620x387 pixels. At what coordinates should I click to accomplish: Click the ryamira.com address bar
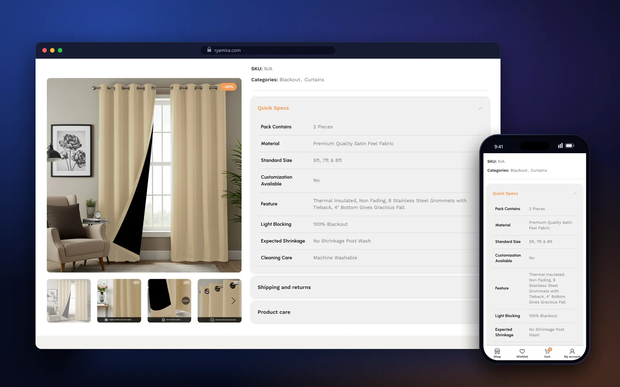(x=268, y=50)
